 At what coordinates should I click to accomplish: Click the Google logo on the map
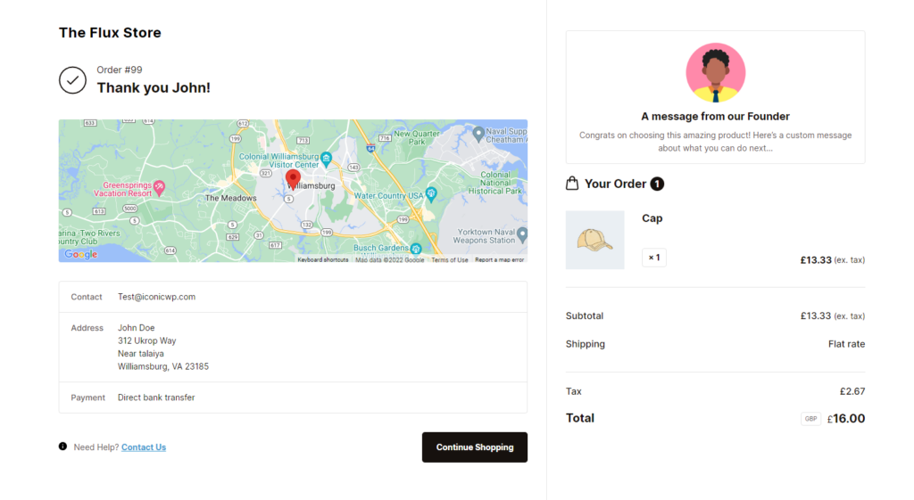pos(80,255)
